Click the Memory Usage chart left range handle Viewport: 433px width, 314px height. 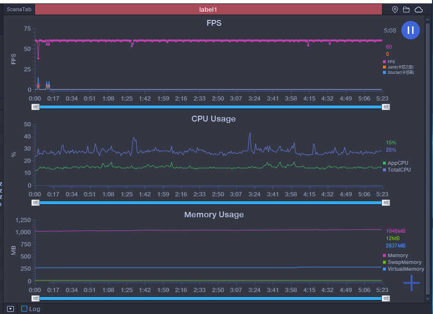pyautogui.click(x=35, y=298)
